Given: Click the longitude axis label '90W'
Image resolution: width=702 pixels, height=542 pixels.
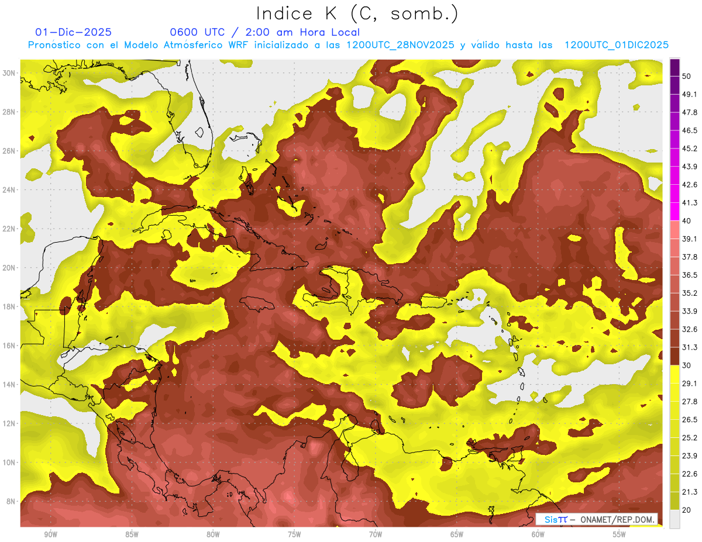Looking at the screenshot, I should coord(50,534).
